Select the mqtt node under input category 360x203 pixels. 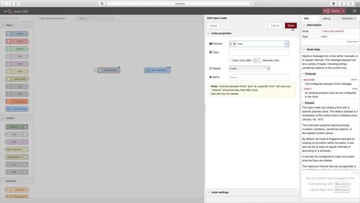pyautogui.click(x=17, y=64)
